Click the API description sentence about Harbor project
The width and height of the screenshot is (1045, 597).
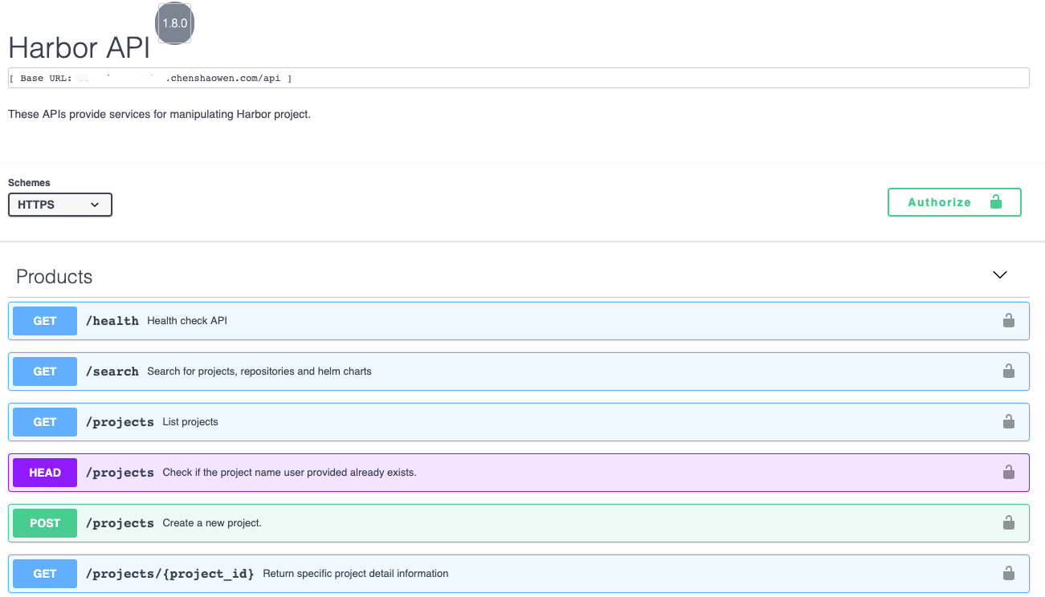click(159, 114)
